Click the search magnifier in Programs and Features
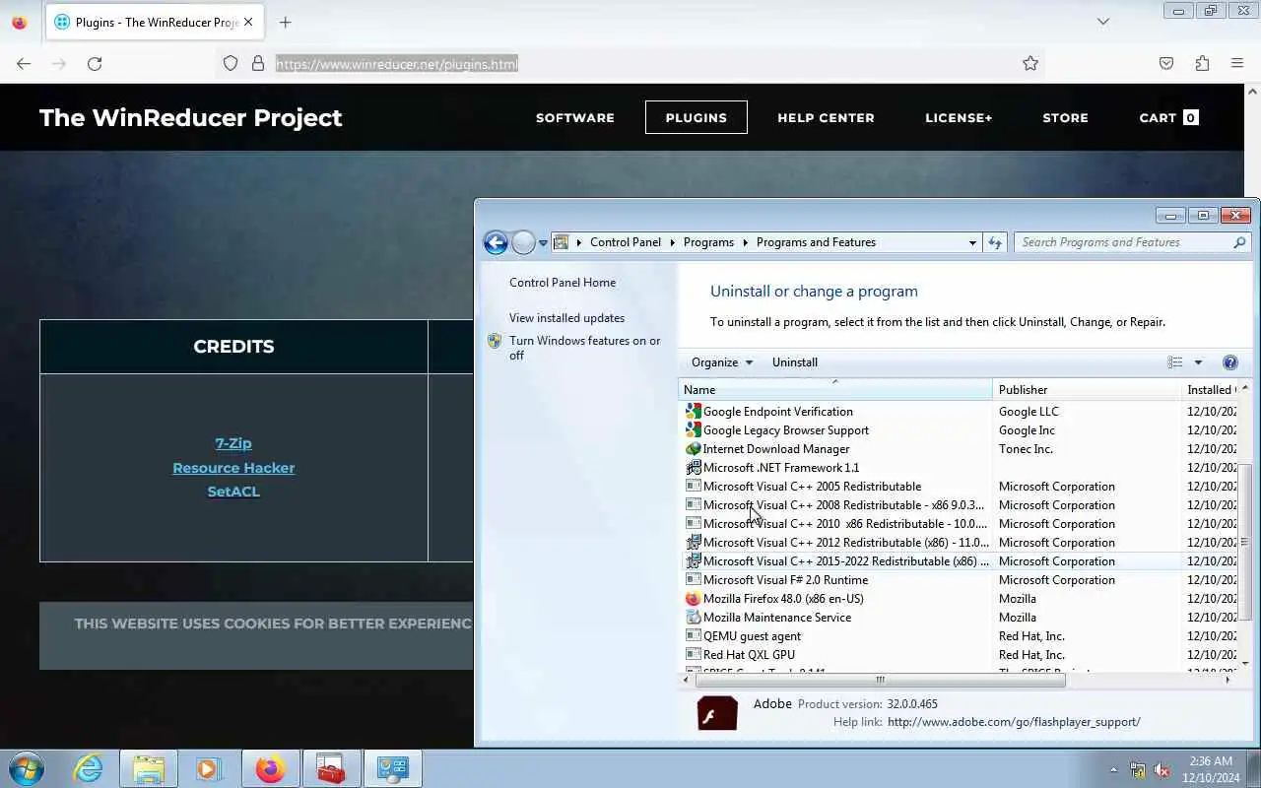Screen dimensions: 1261x788 click(1239, 242)
